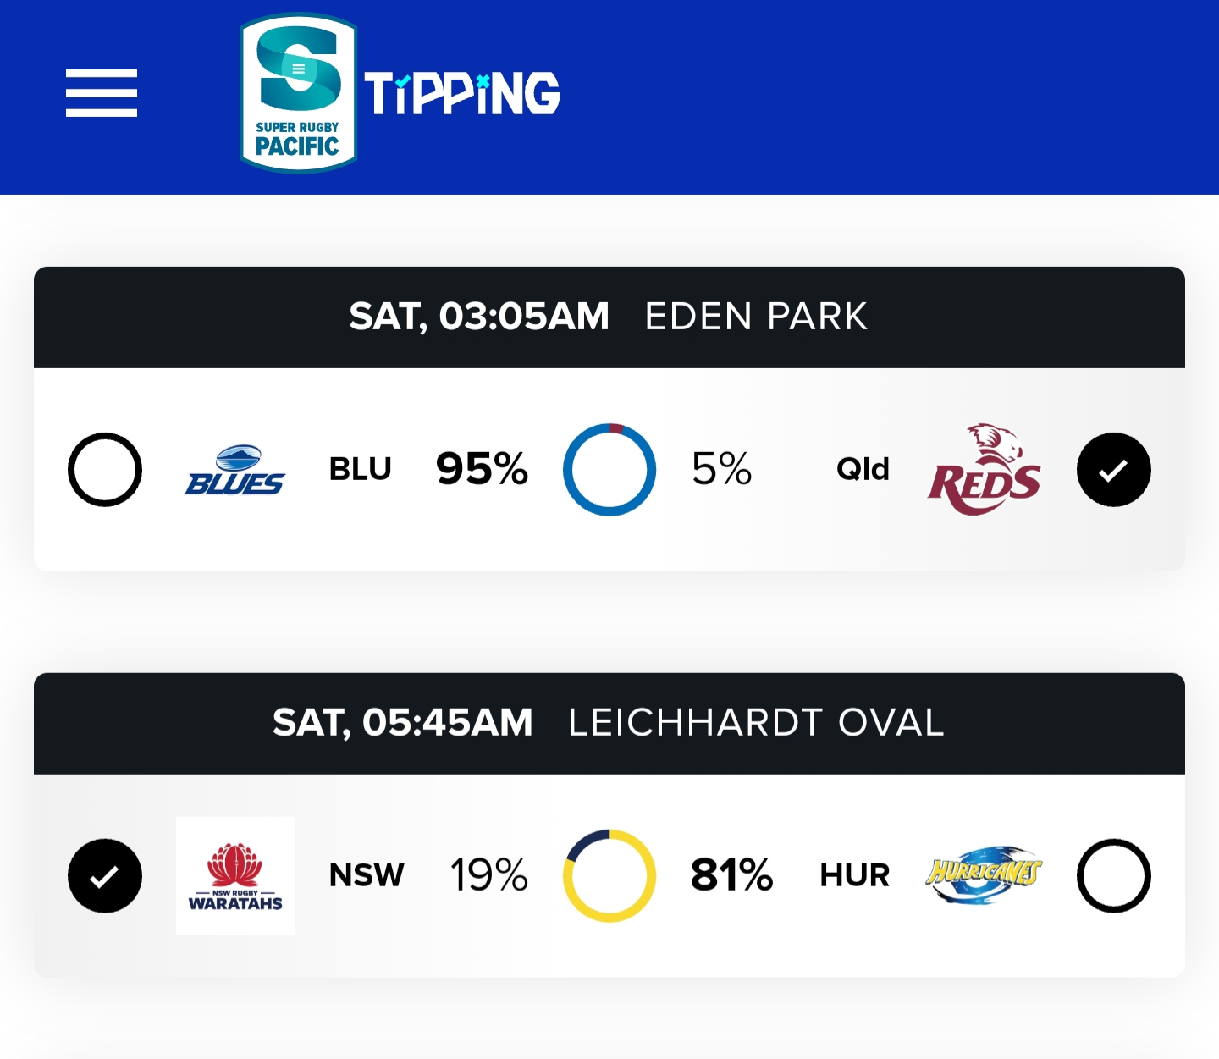This screenshot has width=1219, height=1059.
Task: Click the NSW Waratahs team logo
Action: coord(235,876)
